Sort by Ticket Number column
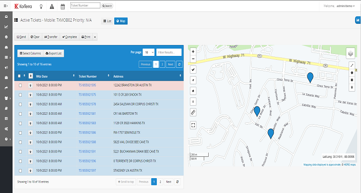Viewport: 361px width, 193px height. coord(94,76)
